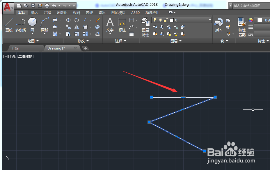Click the Table tool icon
The image size is (270, 170).
click(132, 34)
